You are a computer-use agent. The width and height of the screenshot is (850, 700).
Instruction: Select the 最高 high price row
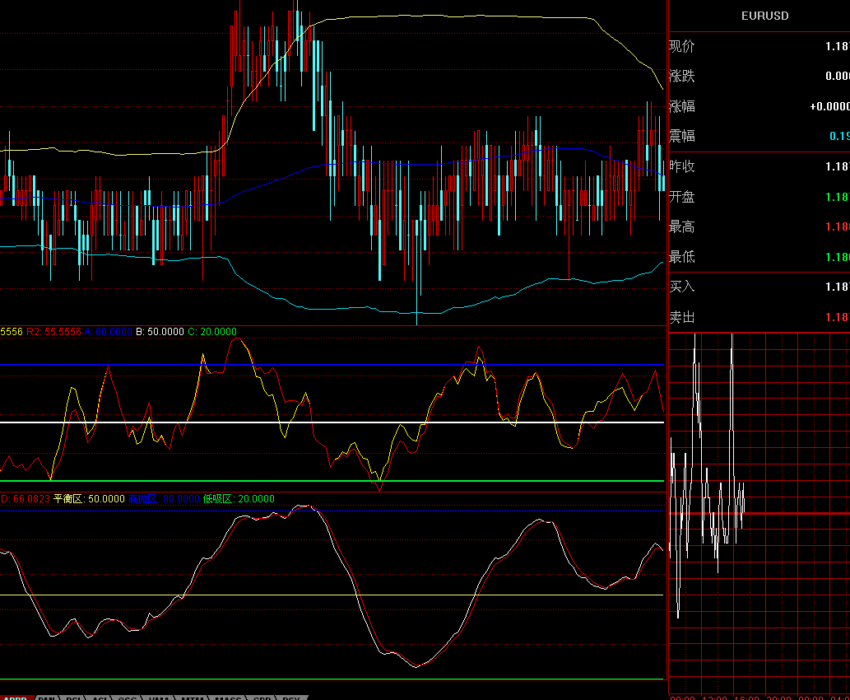point(757,227)
